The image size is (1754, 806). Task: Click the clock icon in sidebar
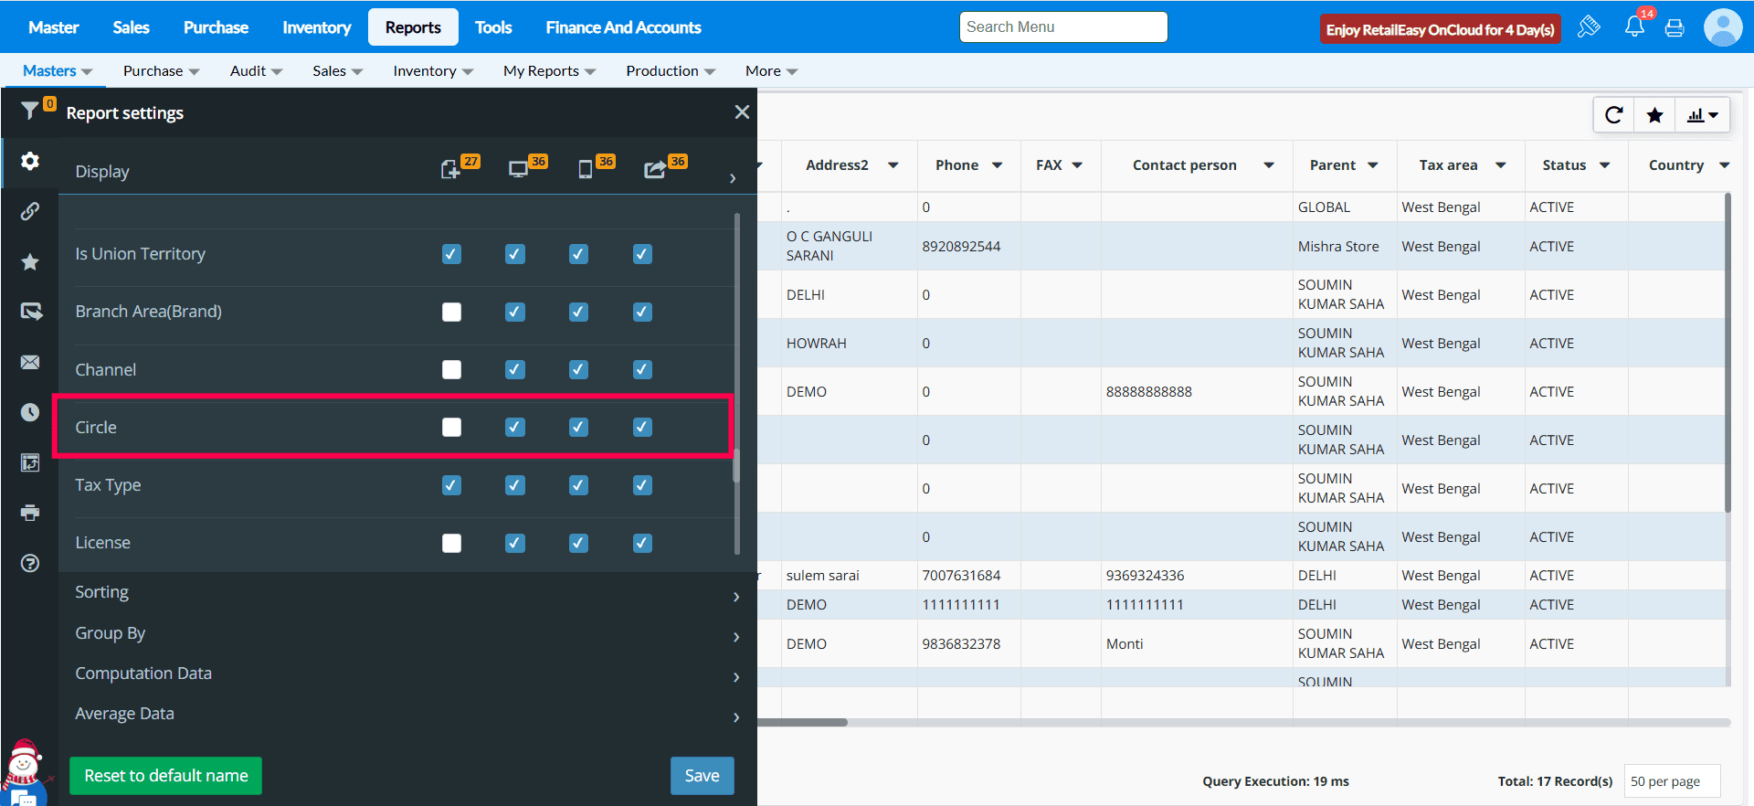(30, 412)
